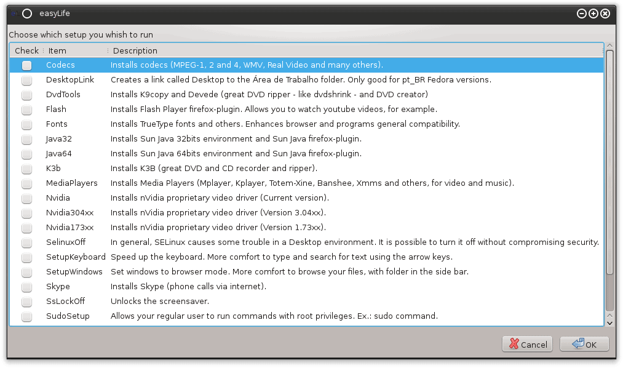623x368 pixels.
Task: Click the sudo root privileges description
Action: [274, 316]
